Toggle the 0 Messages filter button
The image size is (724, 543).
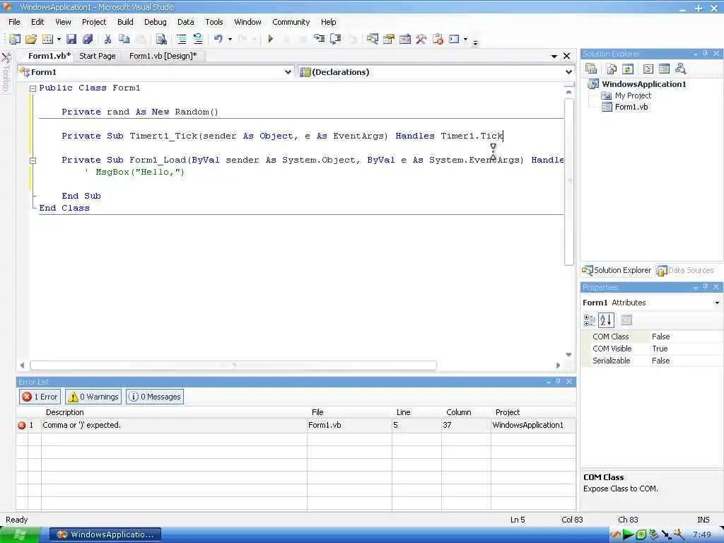[155, 397]
